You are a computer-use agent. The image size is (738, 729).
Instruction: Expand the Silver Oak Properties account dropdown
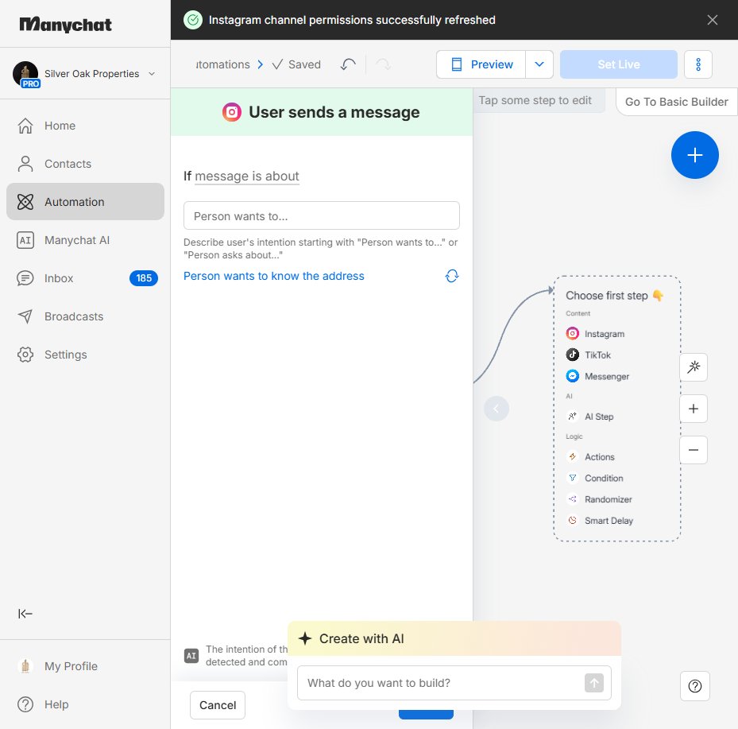(x=152, y=74)
